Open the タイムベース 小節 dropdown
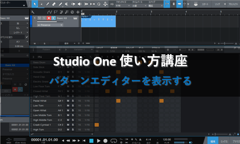 point(140,6)
